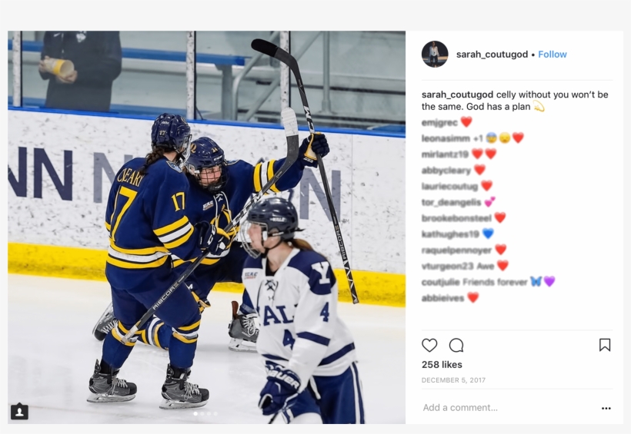This screenshot has width=631, height=434.
Task: Select the second carousel dot indicator
Action: point(202,413)
